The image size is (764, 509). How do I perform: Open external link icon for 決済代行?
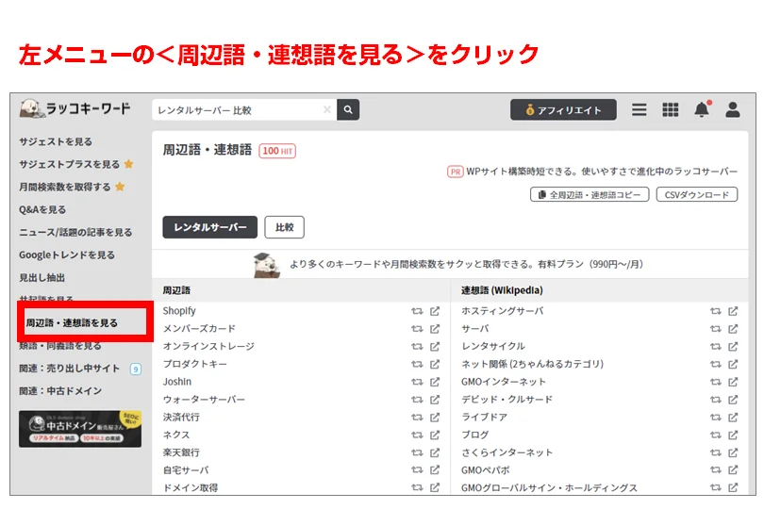click(435, 418)
